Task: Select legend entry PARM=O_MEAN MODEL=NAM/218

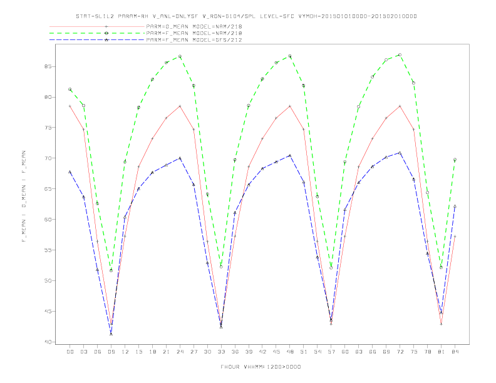Action: click(194, 26)
